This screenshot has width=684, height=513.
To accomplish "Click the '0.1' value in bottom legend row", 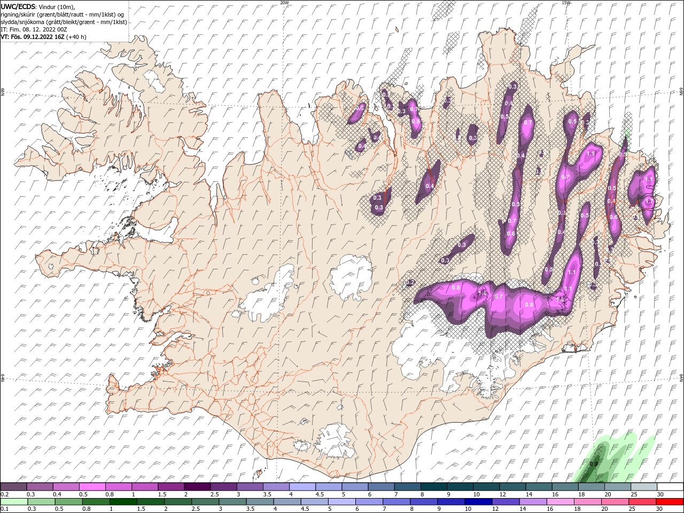I will (x=5, y=509).
